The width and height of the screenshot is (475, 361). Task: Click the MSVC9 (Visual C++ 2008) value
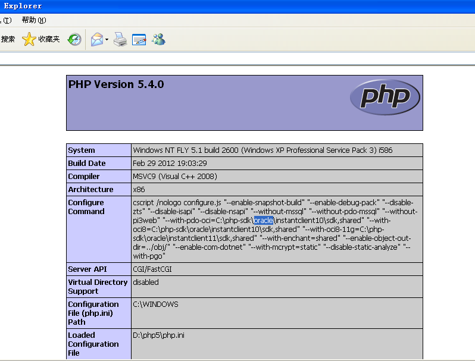[175, 177]
